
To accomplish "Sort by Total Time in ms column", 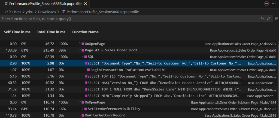I will coord(51,32).
